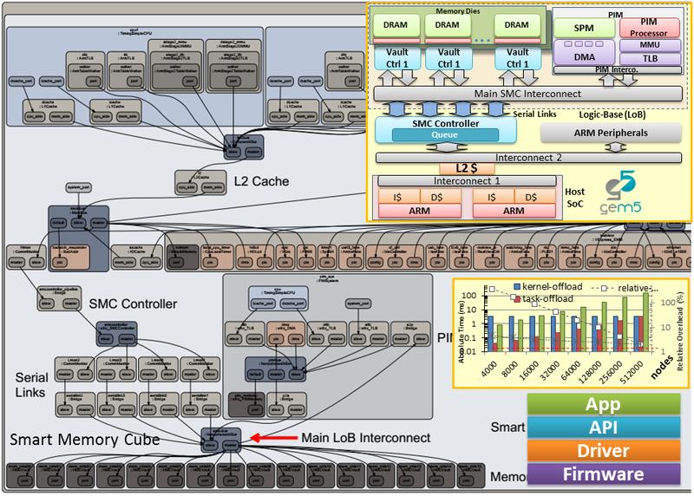Click the purple Firmware layer block
The image size is (694, 496).
[x=603, y=473]
